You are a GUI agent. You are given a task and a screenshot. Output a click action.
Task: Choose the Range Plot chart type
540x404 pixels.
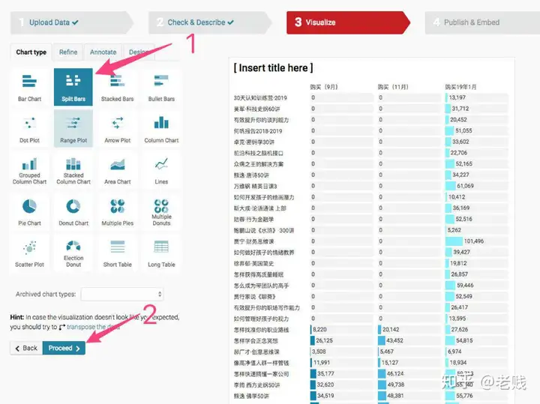73,129
